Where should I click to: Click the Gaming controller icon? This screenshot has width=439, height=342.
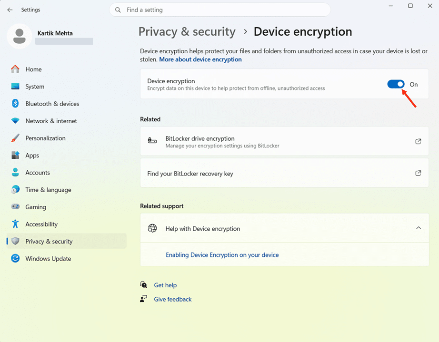[x=15, y=207]
